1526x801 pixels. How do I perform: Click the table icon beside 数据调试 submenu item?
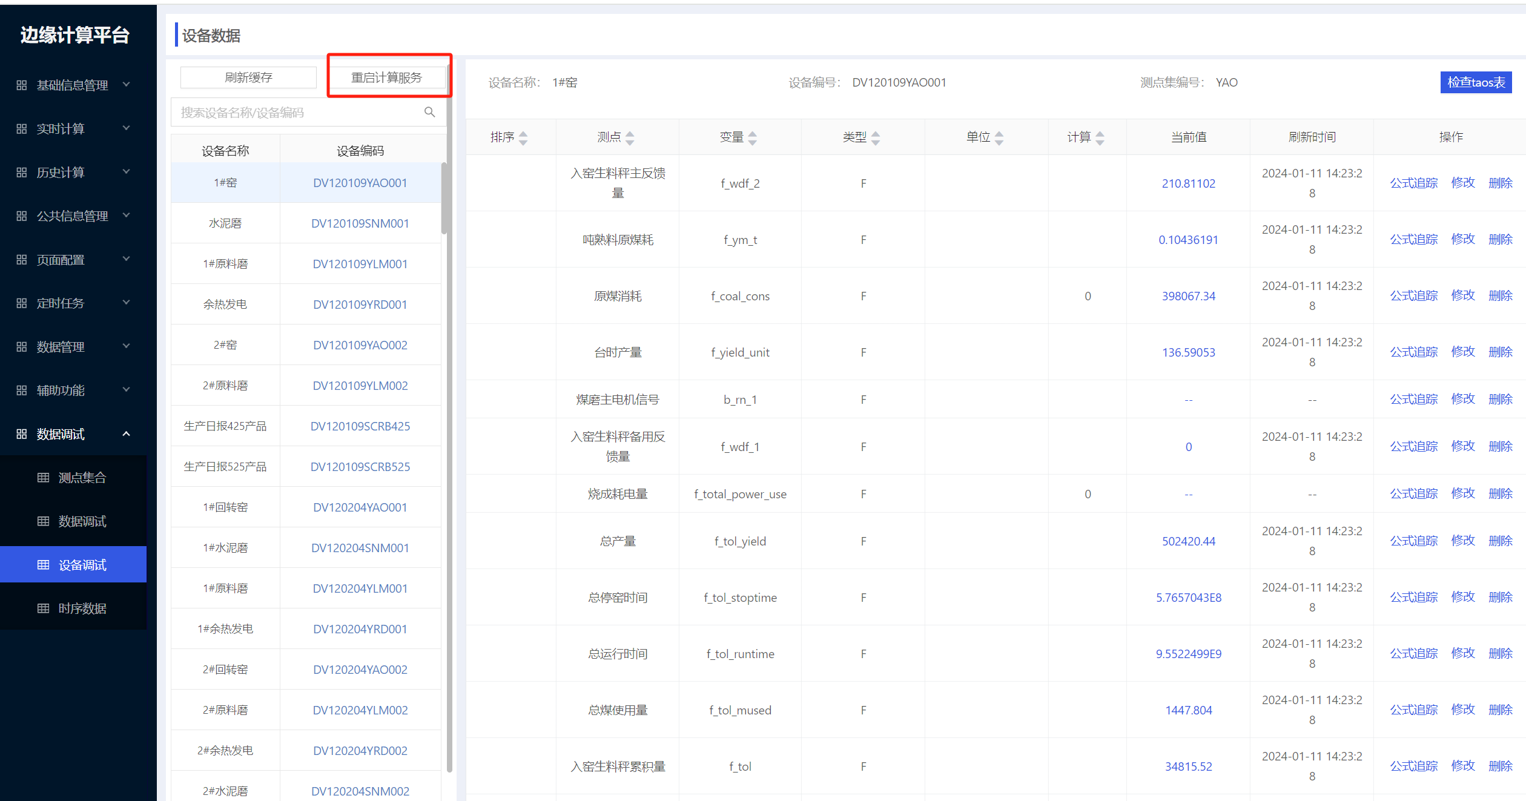(x=44, y=521)
